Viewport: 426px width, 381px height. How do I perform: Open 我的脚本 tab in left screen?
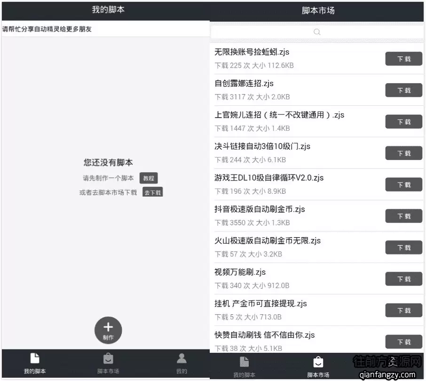click(35, 364)
